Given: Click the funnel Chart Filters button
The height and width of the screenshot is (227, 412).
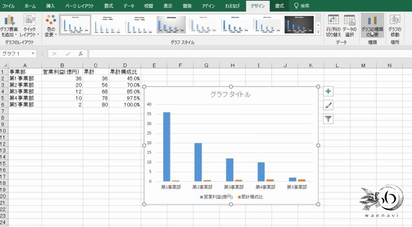Looking at the screenshot, I should pyautogui.click(x=328, y=119).
